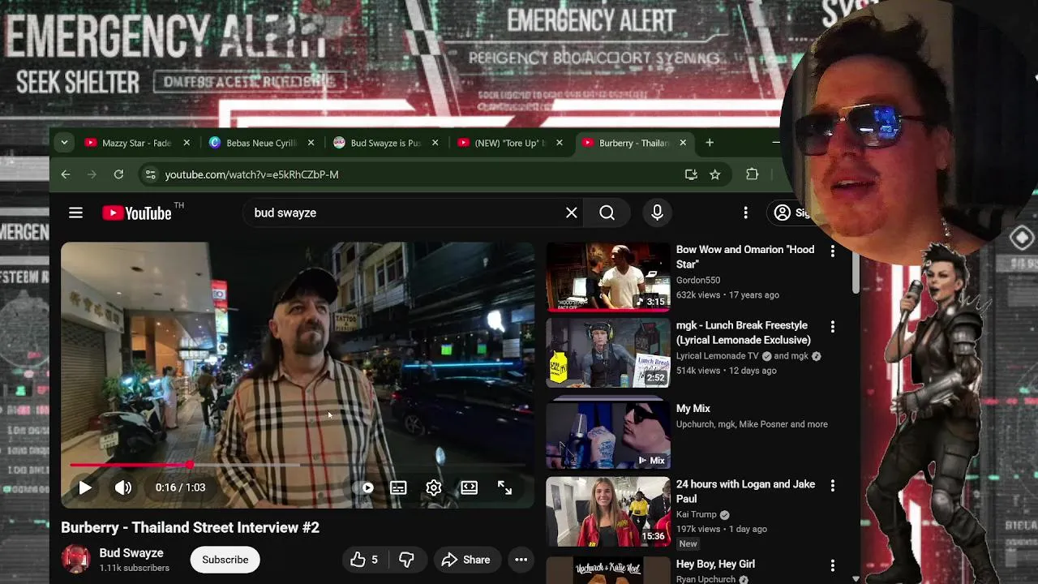Open 24 hours with Logan thumbnail

(608, 511)
